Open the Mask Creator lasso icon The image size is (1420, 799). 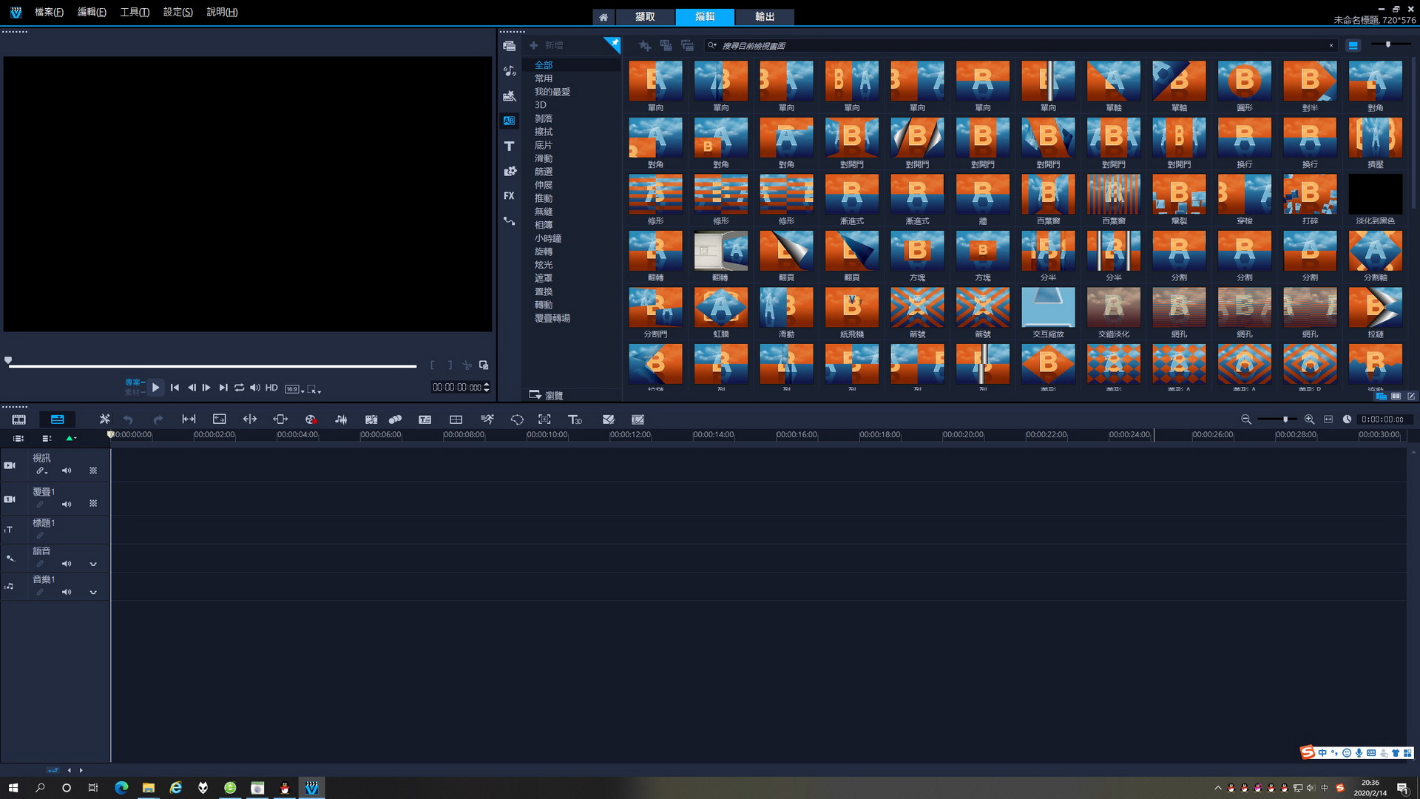click(x=517, y=419)
